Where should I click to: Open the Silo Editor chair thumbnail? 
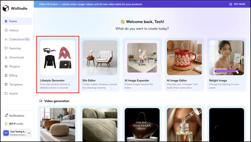click(100, 58)
